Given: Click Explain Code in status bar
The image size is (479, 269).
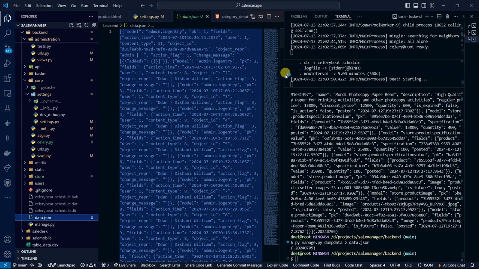Looking at the screenshot, I should [277, 265].
